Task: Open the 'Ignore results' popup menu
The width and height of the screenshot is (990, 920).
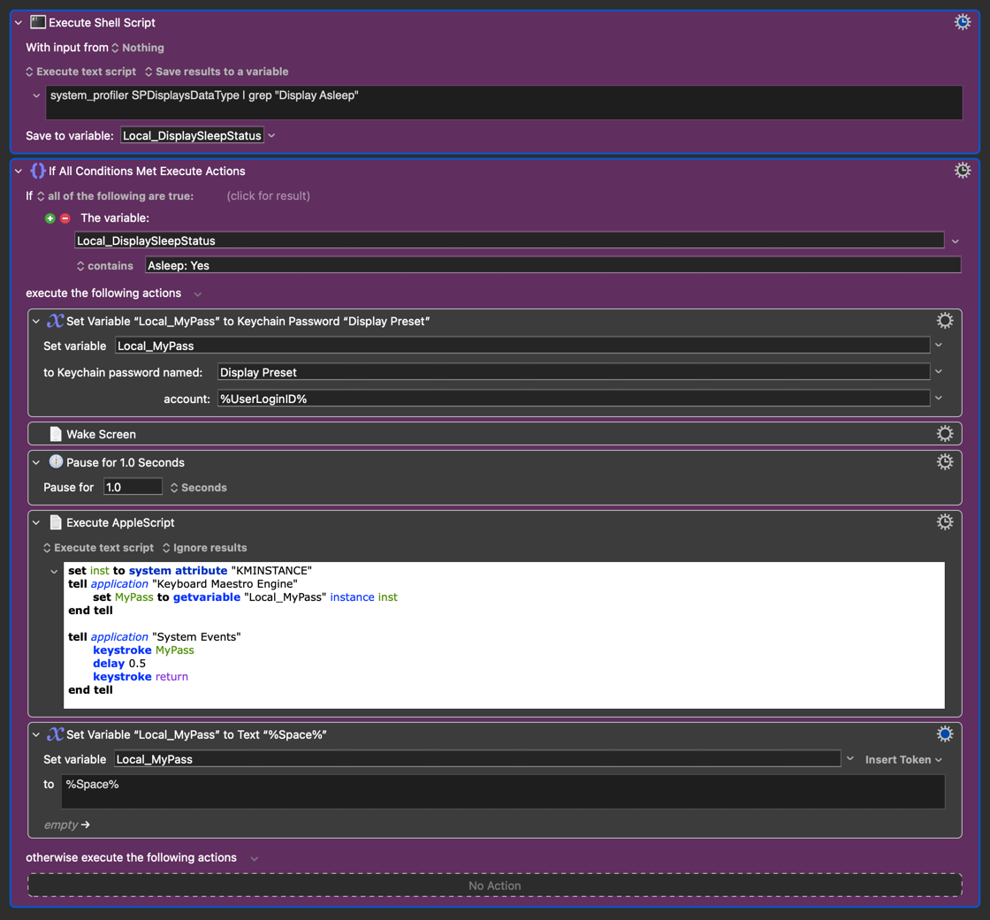Action: 204,548
